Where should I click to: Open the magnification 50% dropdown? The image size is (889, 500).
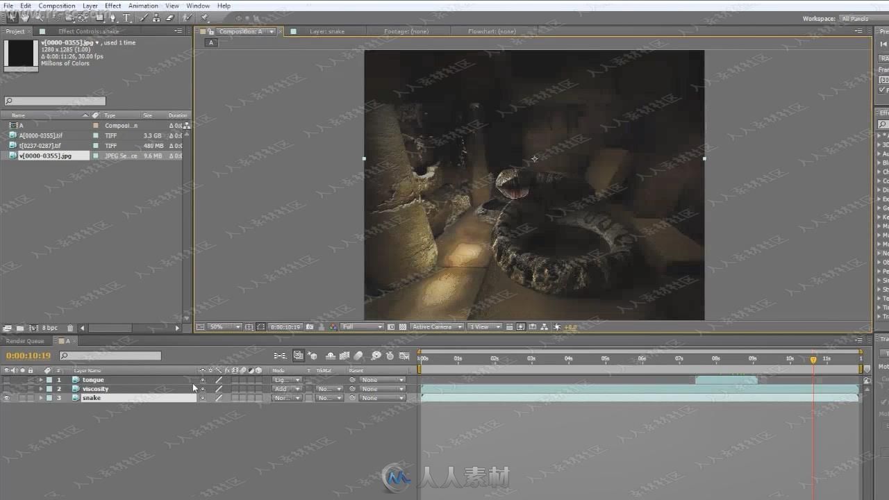click(x=224, y=327)
